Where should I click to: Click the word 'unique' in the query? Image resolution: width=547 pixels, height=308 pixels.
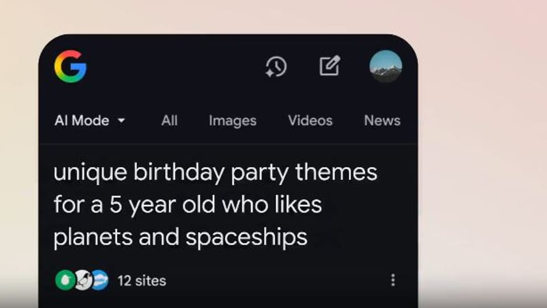tap(91, 173)
